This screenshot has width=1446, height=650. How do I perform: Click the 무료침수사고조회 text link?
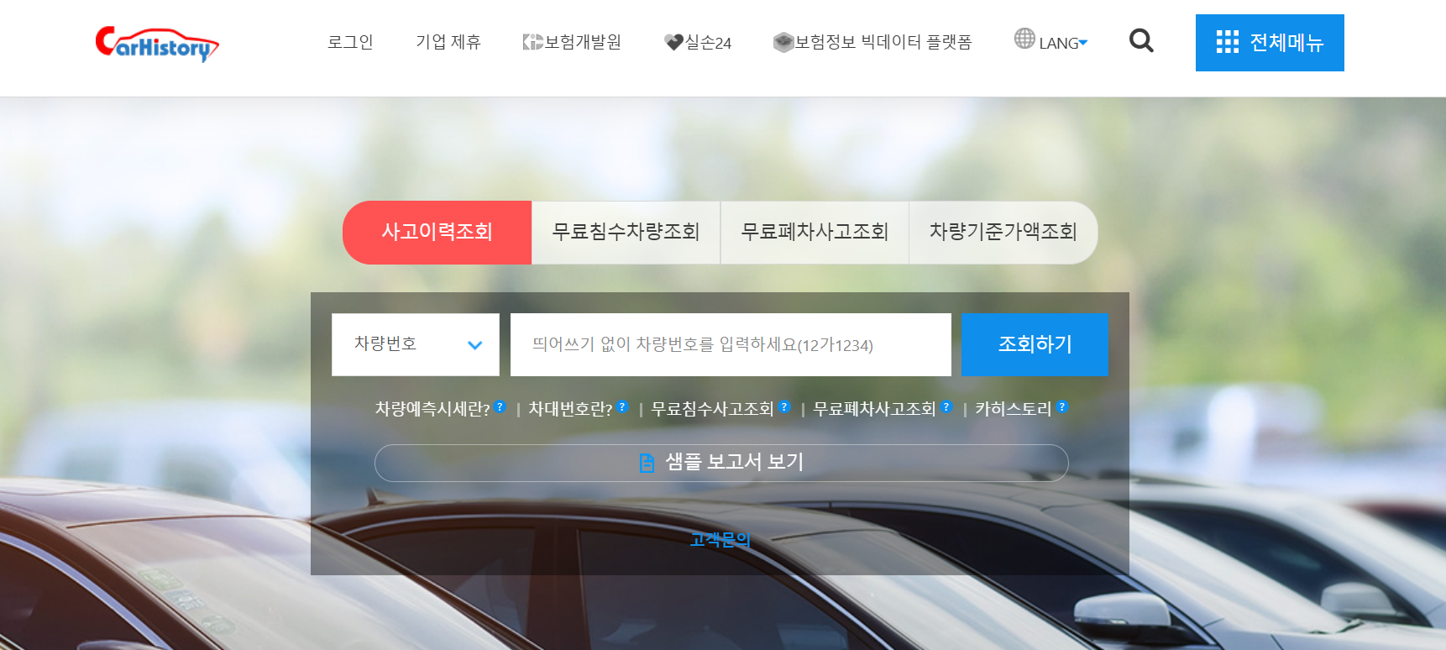712,409
